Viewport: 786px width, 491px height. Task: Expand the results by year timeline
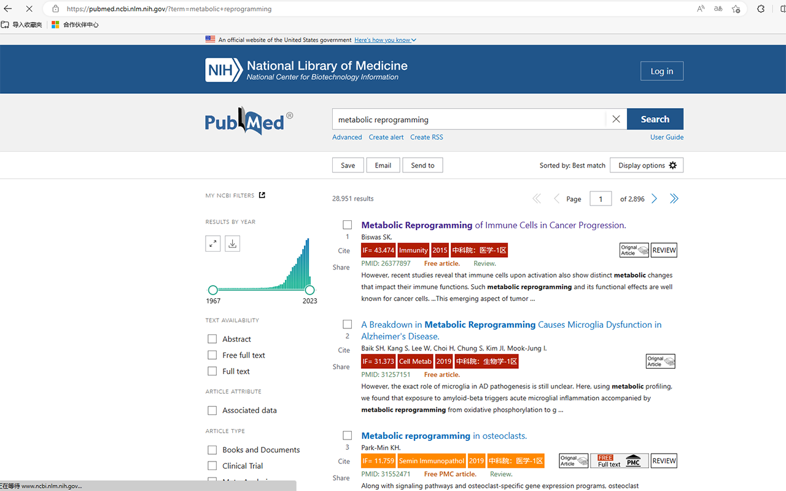pyautogui.click(x=213, y=244)
